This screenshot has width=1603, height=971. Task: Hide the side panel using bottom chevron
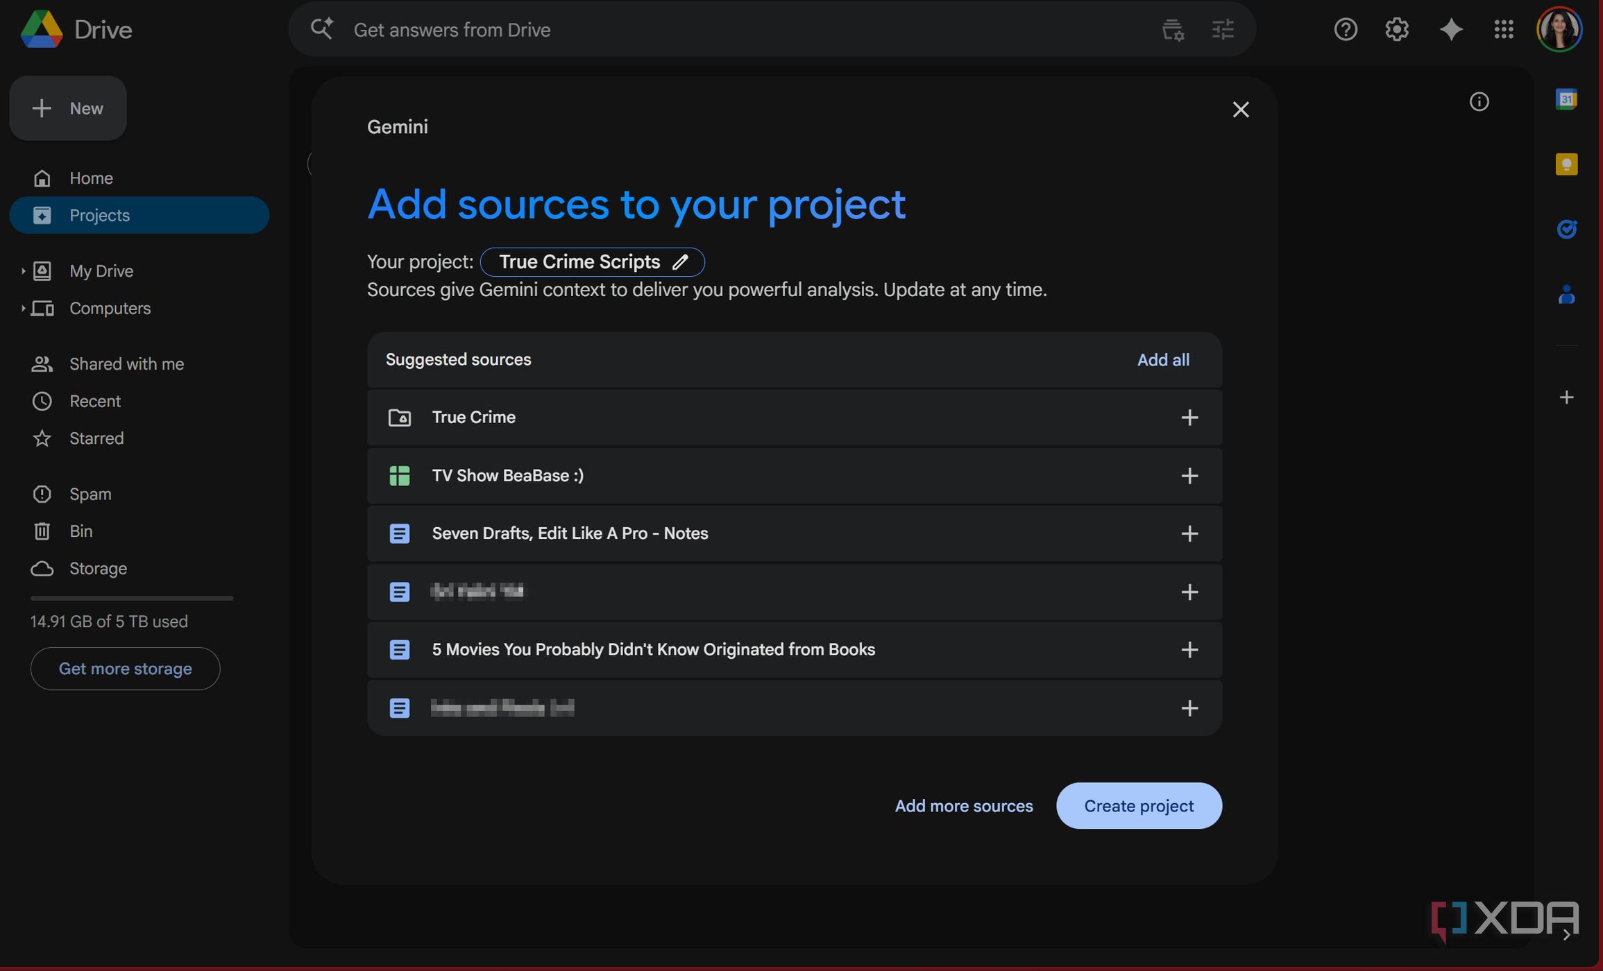tap(1566, 935)
